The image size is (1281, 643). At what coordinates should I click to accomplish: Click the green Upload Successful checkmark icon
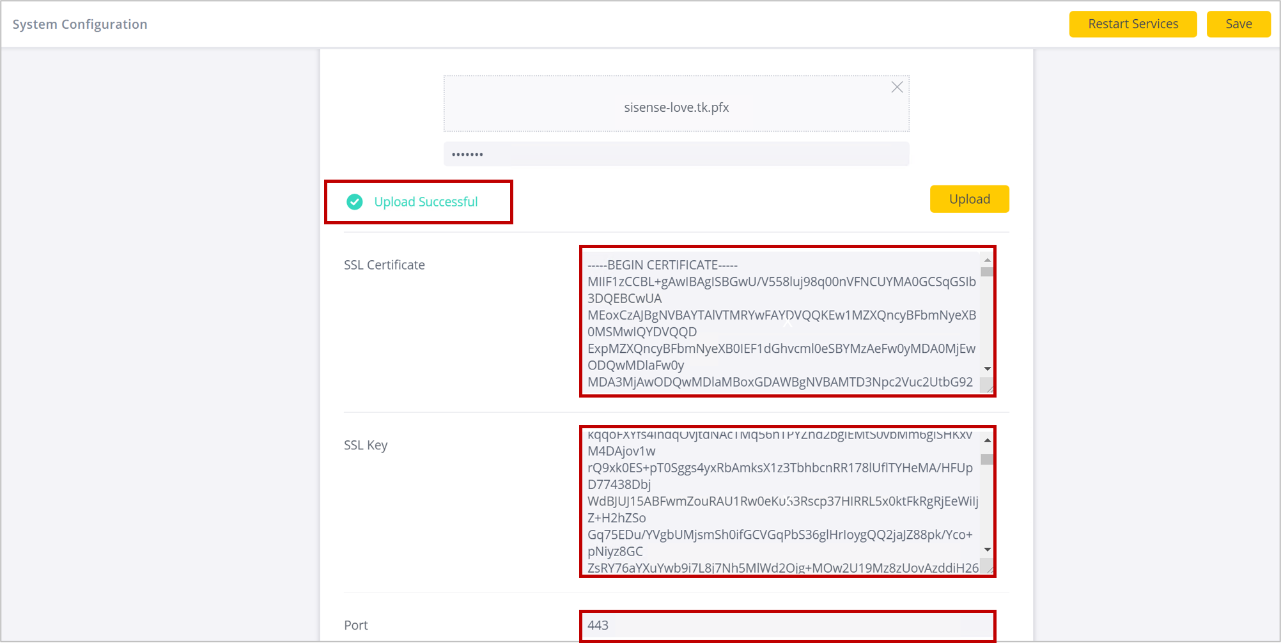pos(355,202)
